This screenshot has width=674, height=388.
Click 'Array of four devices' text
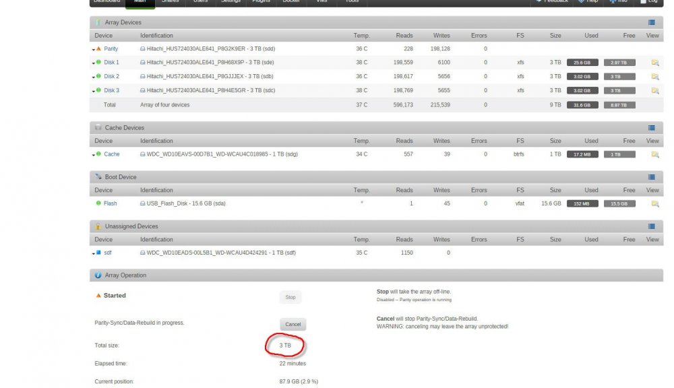(164, 105)
